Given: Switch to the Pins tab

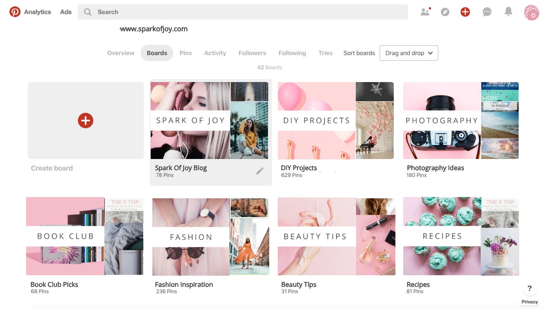Looking at the screenshot, I should (185, 53).
